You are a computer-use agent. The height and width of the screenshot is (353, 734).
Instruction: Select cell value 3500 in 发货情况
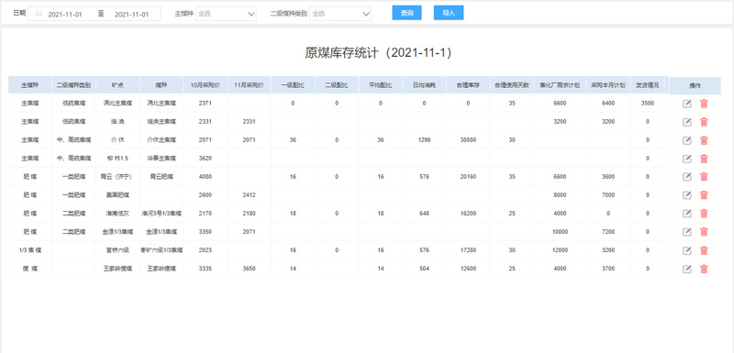[648, 104]
